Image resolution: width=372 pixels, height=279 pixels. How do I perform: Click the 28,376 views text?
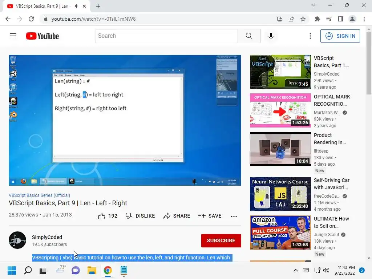pyautogui.click(x=23, y=215)
